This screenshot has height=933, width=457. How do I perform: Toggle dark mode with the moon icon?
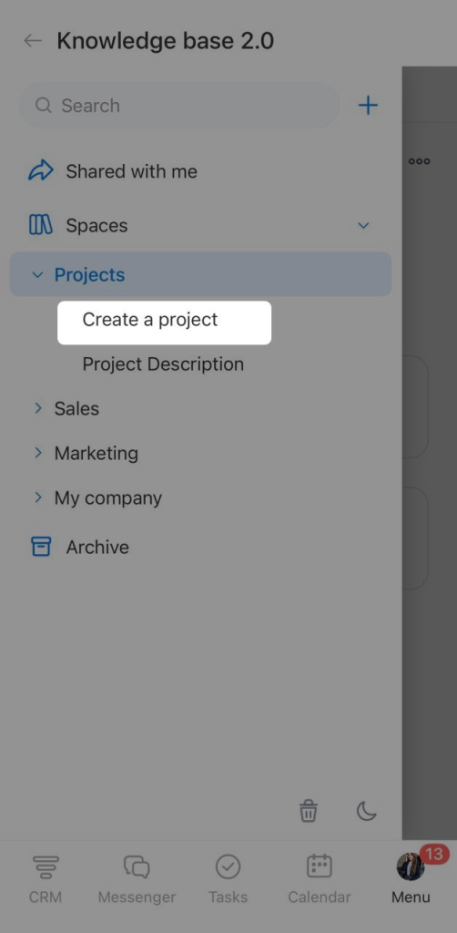click(366, 810)
